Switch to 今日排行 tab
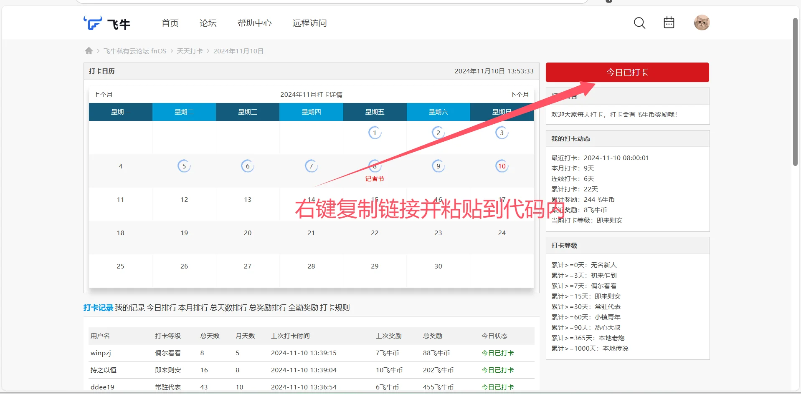The image size is (801, 394). click(162, 308)
